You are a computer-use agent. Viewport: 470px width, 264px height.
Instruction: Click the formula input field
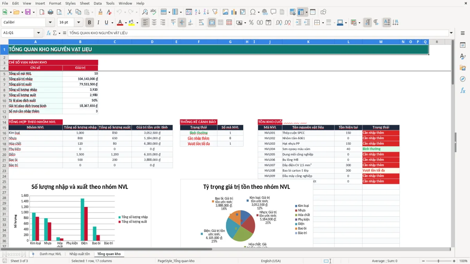coord(258,33)
